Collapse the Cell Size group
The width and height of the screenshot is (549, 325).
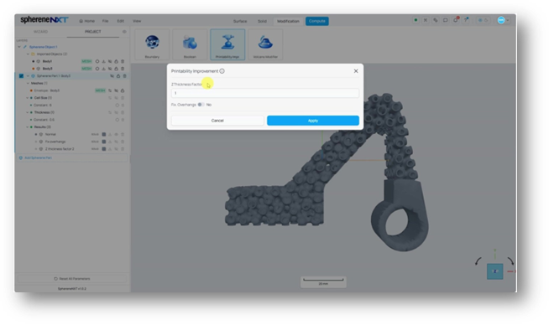pyautogui.click(x=28, y=98)
